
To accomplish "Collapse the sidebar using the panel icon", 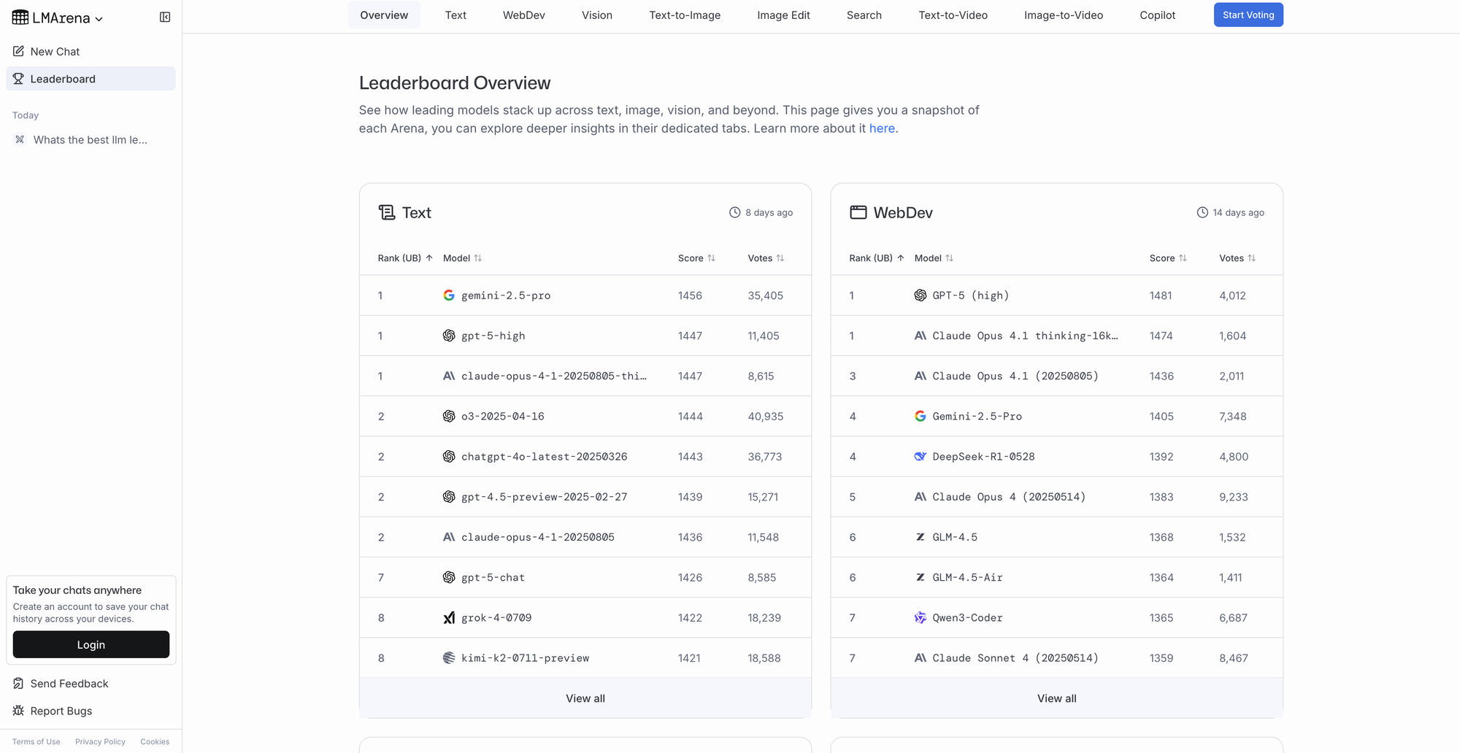I will [165, 18].
